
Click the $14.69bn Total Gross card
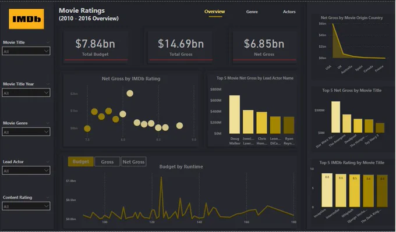181,47
